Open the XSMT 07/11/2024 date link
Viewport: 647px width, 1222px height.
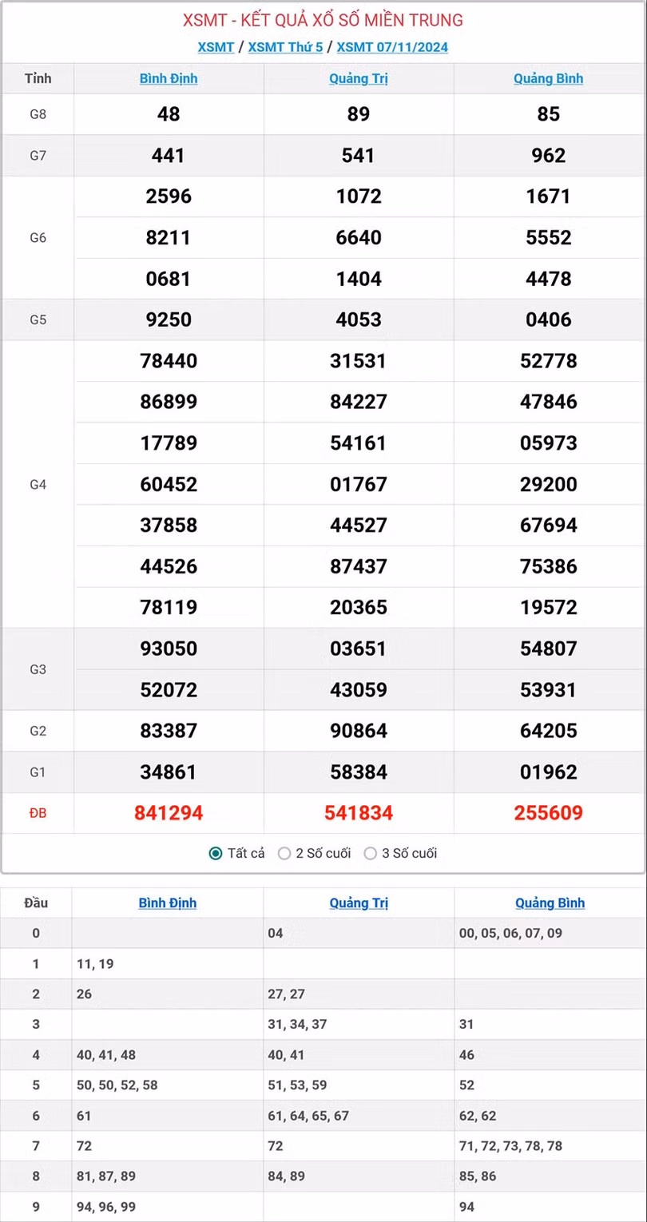(x=392, y=47)
